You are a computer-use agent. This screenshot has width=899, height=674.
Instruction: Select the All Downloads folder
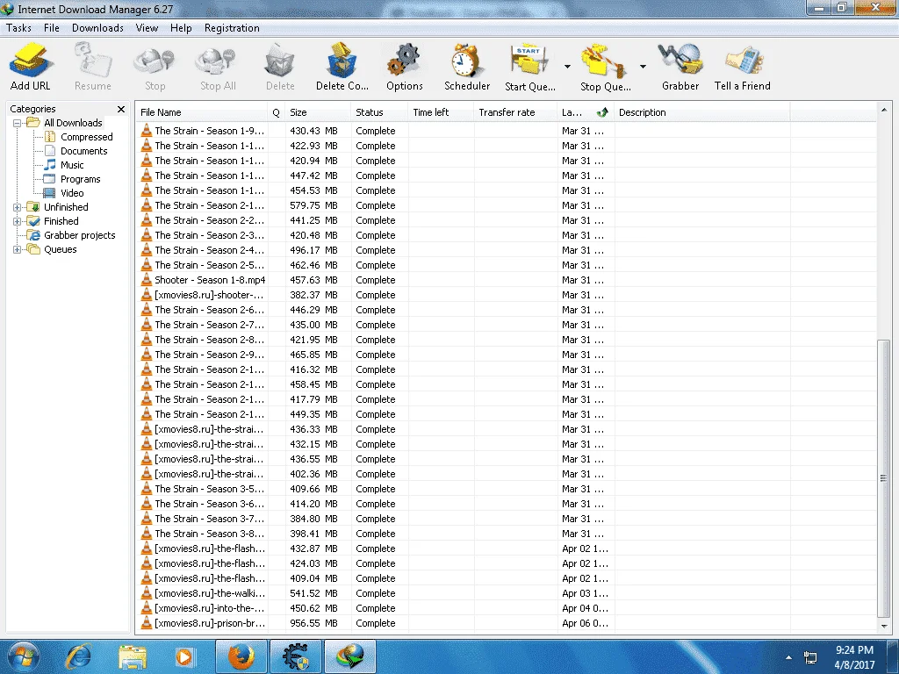(73, 123)
